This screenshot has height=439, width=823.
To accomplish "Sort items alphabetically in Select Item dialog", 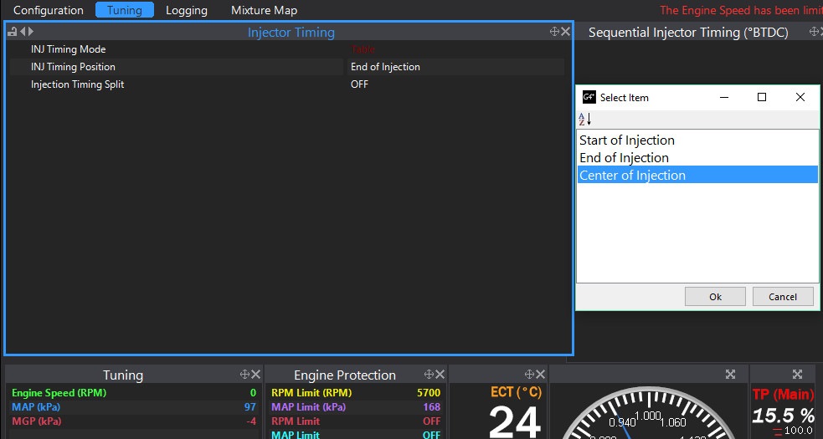I will [x=584, y=119].
